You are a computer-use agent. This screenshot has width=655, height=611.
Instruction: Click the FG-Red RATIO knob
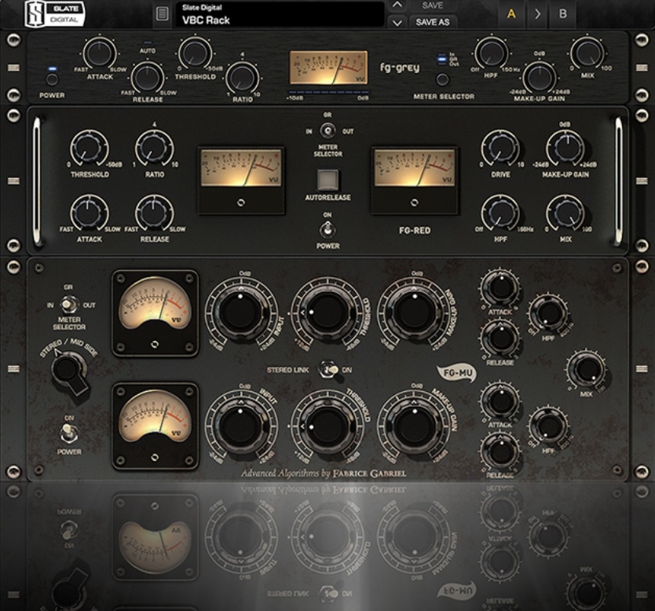coord(155,148)
